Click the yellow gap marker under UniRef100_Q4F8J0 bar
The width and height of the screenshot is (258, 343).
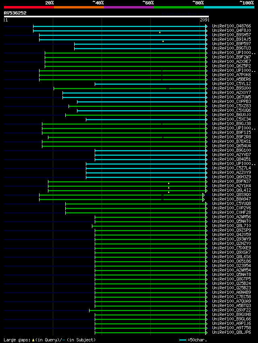tap(160, 32)
